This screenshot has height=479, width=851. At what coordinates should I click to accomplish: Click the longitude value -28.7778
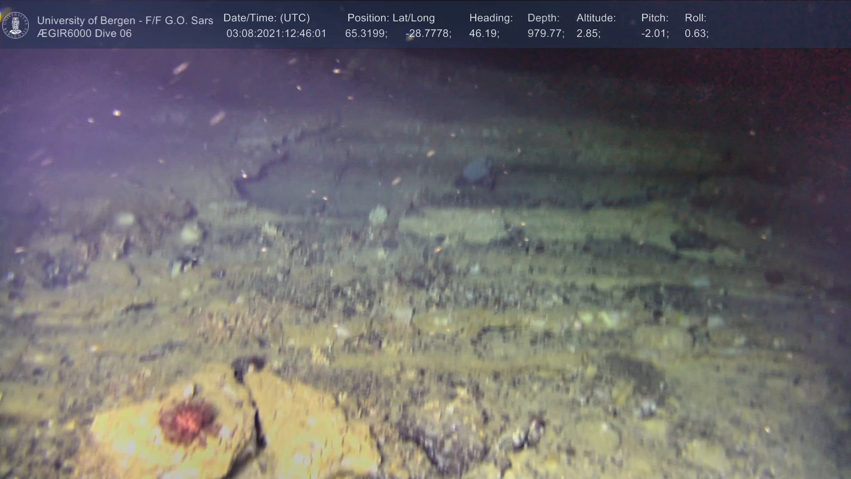click(428, 34)
